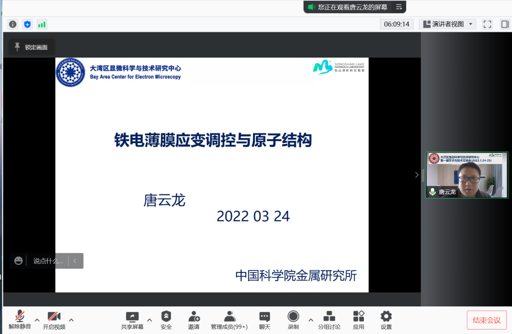Click the 邀请 invite icon

tap(194, 320)
